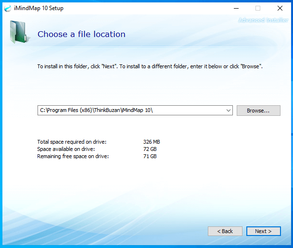The height and width of the screenshot is (248, 293).
Task: Click the "Total space required on drive:" label
Action: click(72, 142)
